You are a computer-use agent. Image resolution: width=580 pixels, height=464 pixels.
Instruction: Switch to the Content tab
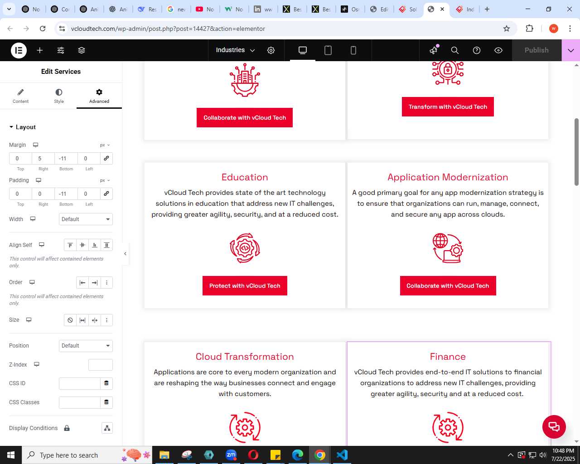click(x=20, y=96)
